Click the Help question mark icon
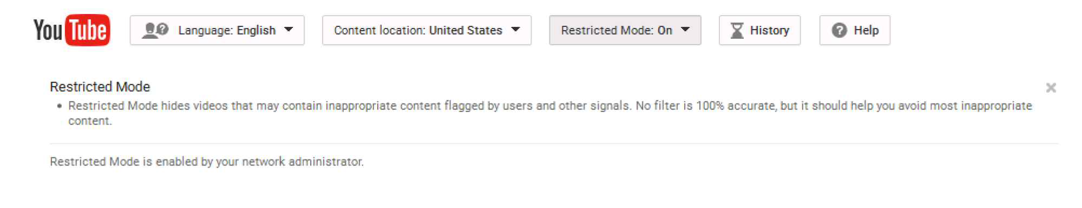 point(839,31)
